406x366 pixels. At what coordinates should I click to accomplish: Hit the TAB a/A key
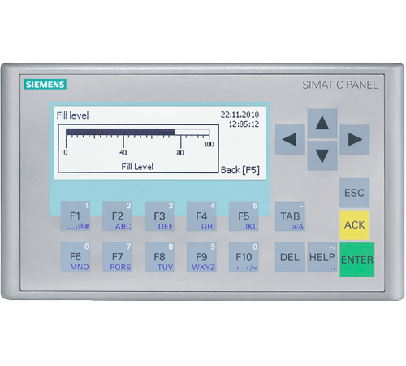tap(290, 216)
